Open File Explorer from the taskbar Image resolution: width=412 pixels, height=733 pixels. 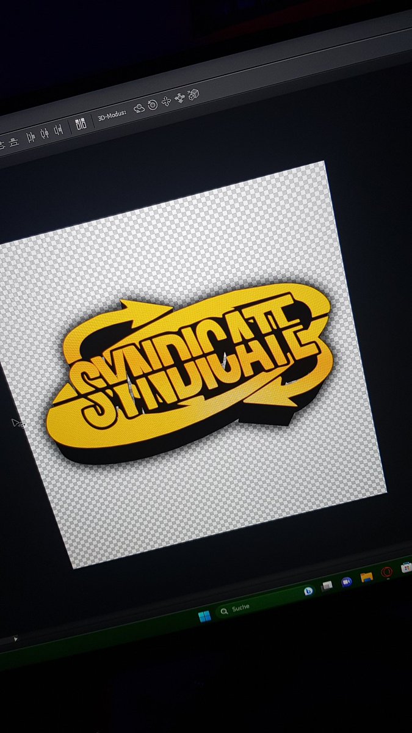pos(366,577)
